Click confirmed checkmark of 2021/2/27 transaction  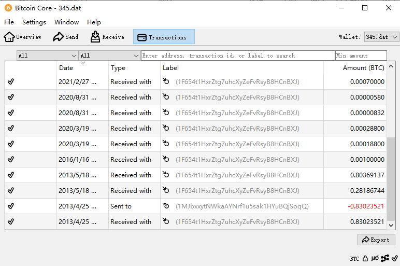pyautogui.click(x=11, y=82)
